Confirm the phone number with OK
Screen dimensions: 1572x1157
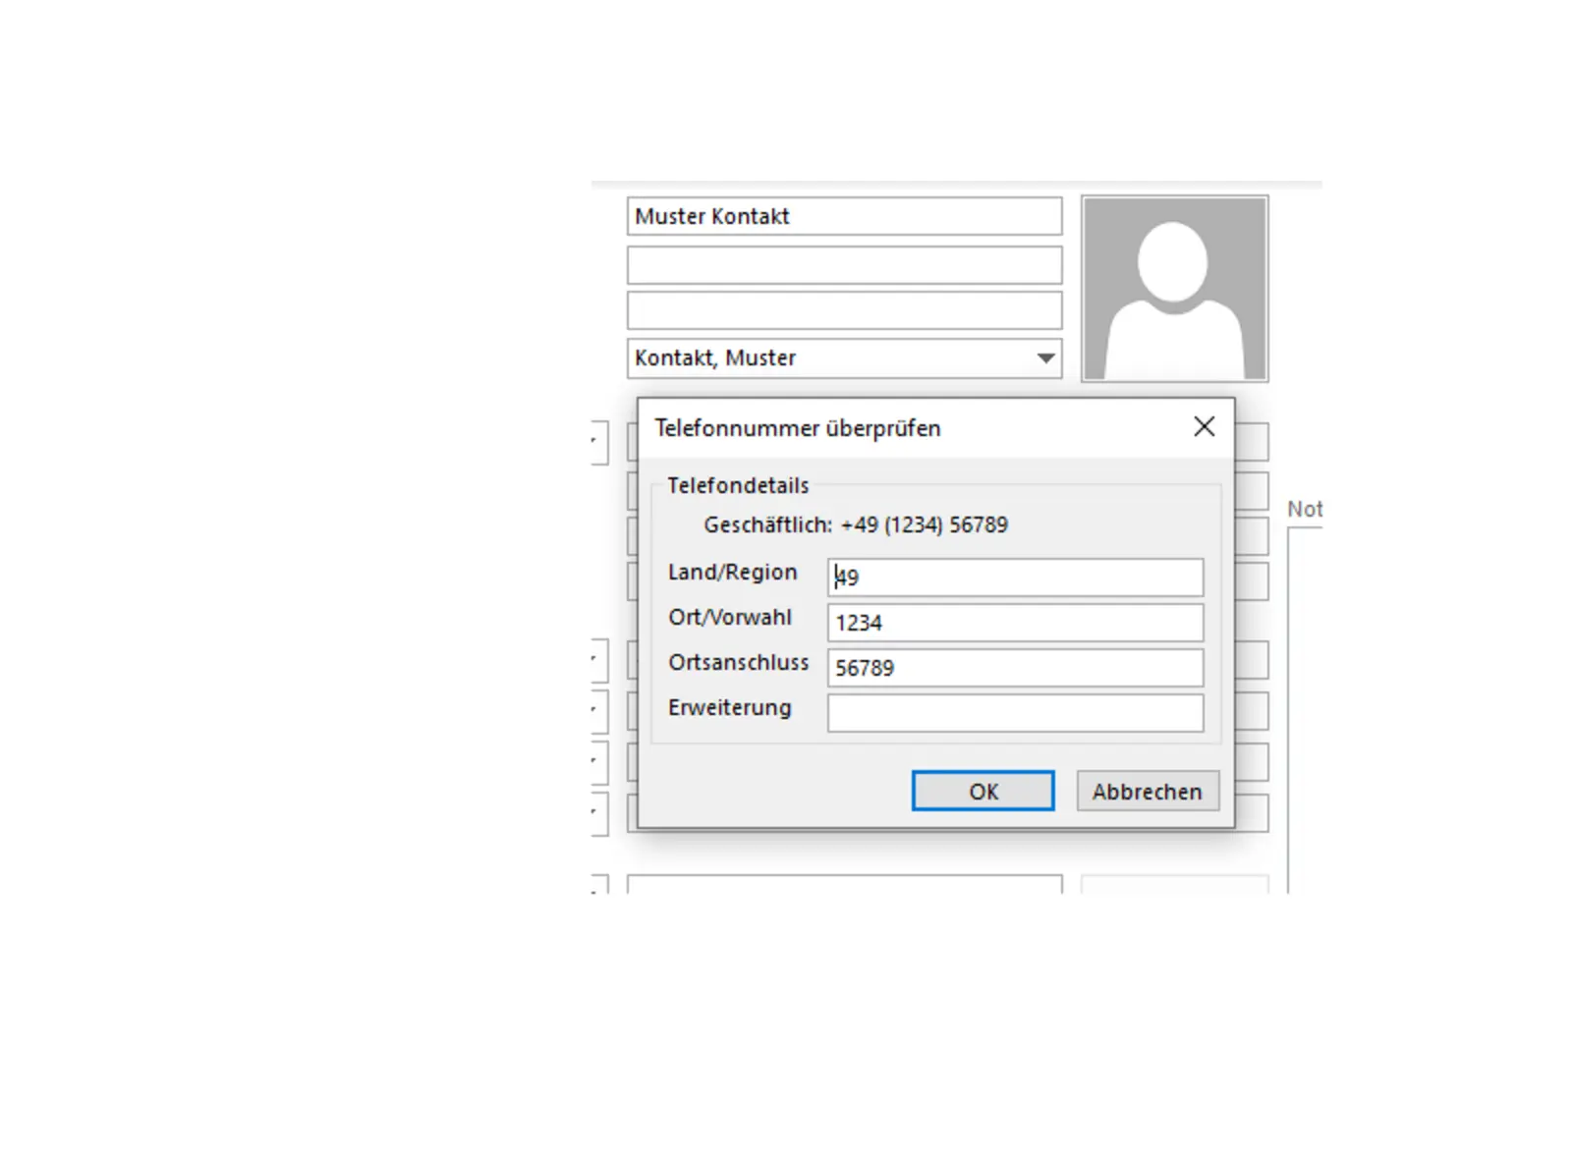(x=982, y=791)
